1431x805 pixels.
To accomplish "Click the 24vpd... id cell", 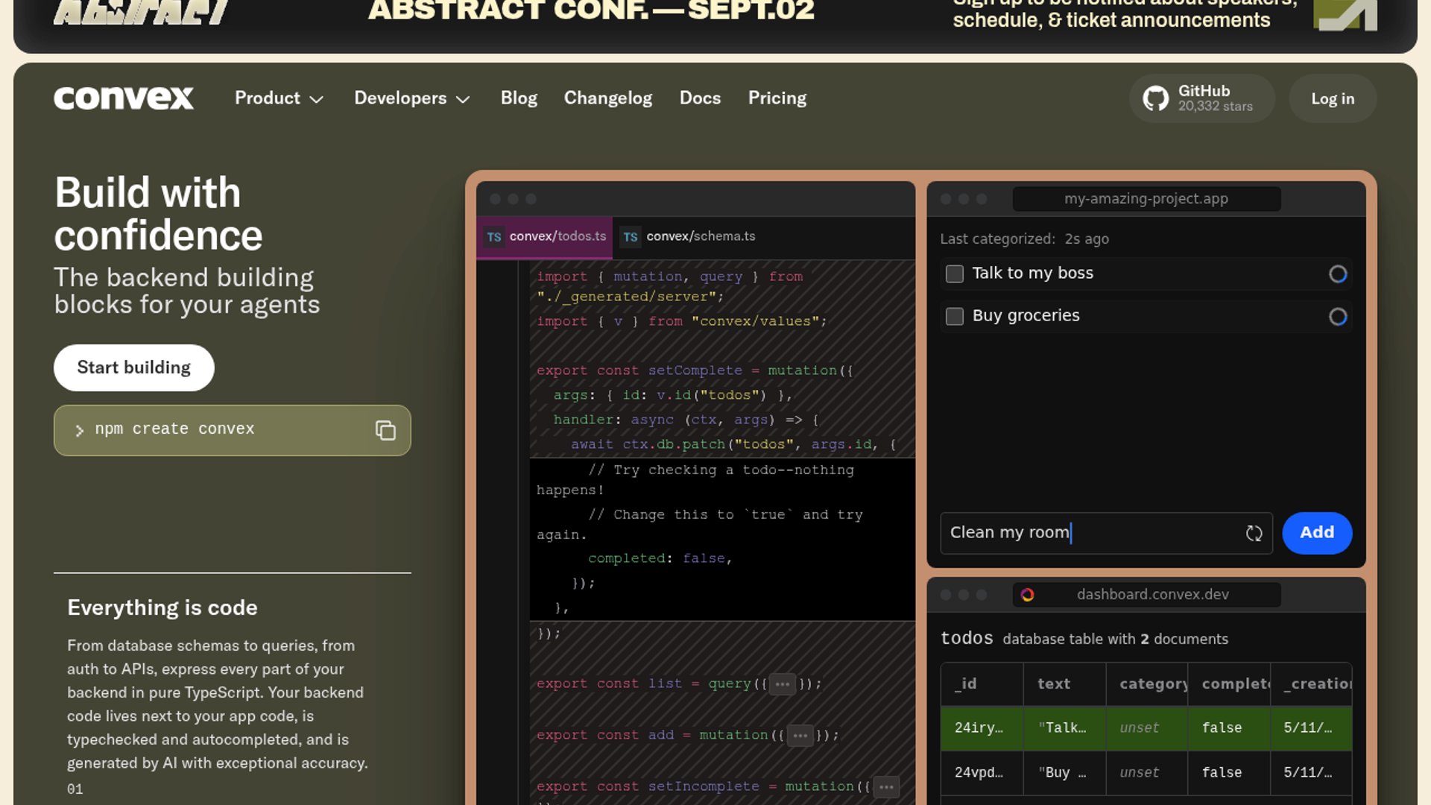I will [982, 773].
